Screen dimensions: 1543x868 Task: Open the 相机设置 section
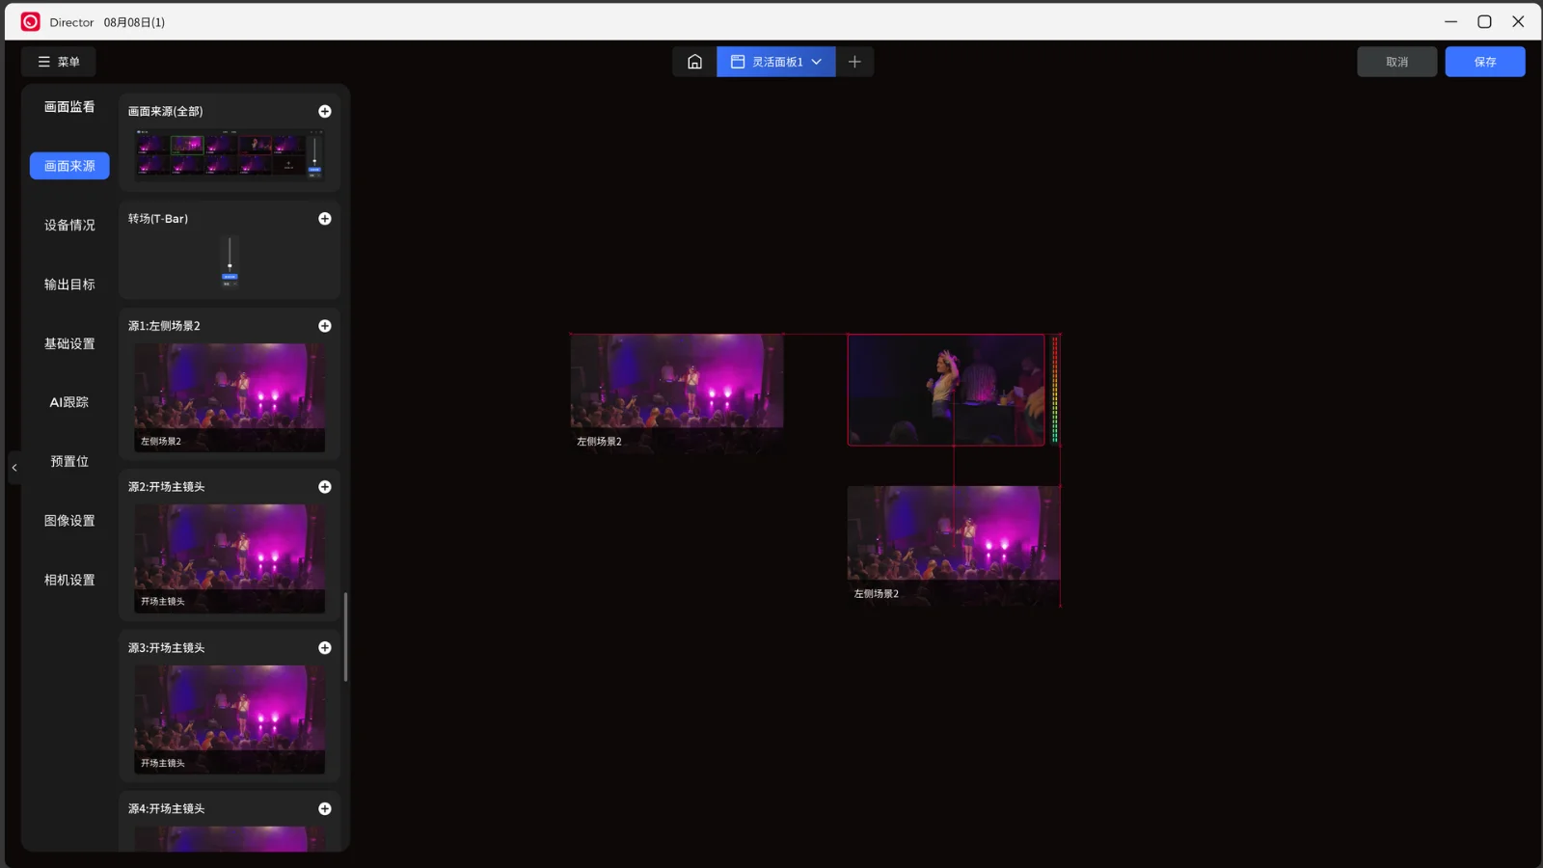tap(69, 580)
